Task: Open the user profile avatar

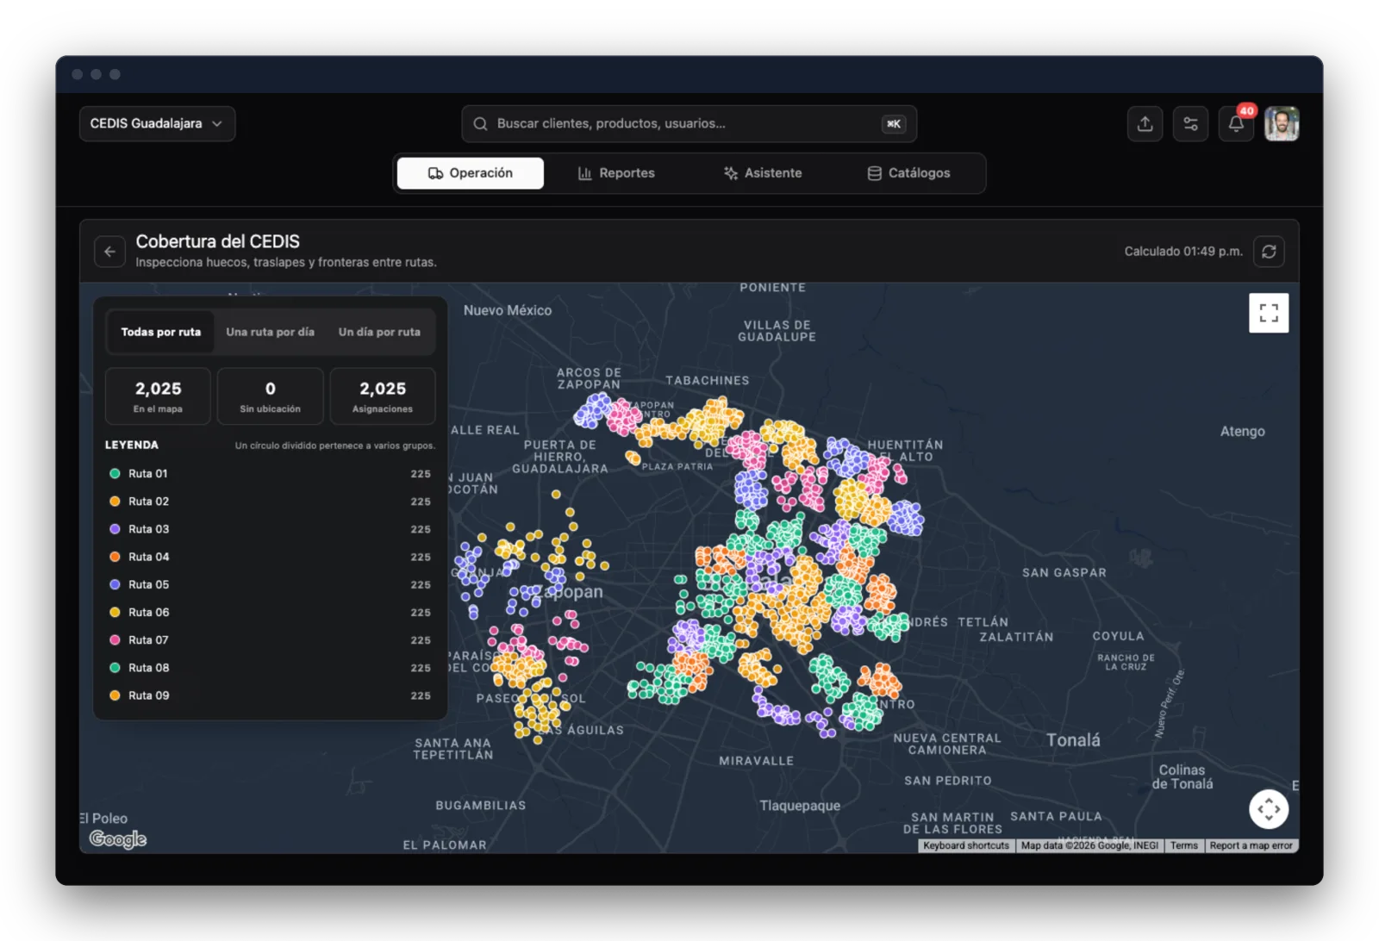Action: coord(1282,124)
